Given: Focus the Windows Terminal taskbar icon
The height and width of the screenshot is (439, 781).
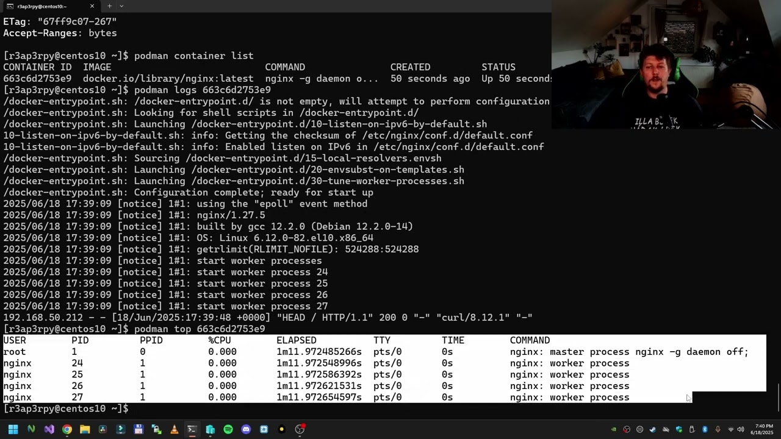Looking at the screenshot, I should pyautogui.click(x=192, y=429).
